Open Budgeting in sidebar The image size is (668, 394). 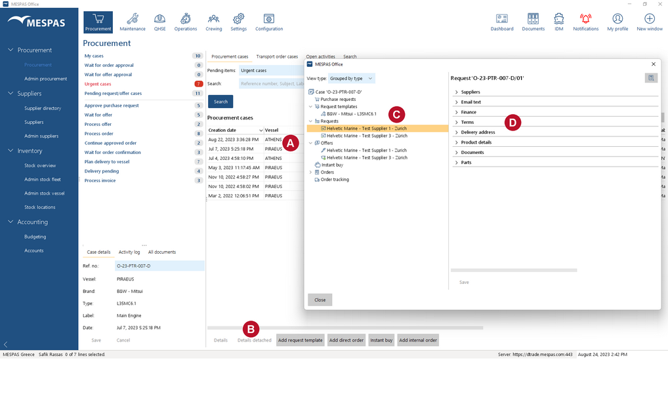35,237
